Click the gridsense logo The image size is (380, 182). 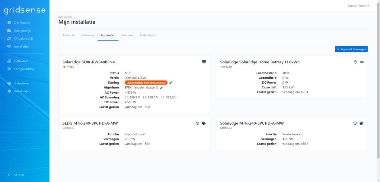pyautogui.click(x=24, y=11)
